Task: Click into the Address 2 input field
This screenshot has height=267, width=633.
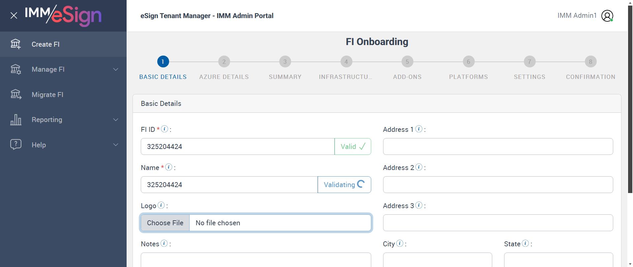Action: click(x=498, y=185)
